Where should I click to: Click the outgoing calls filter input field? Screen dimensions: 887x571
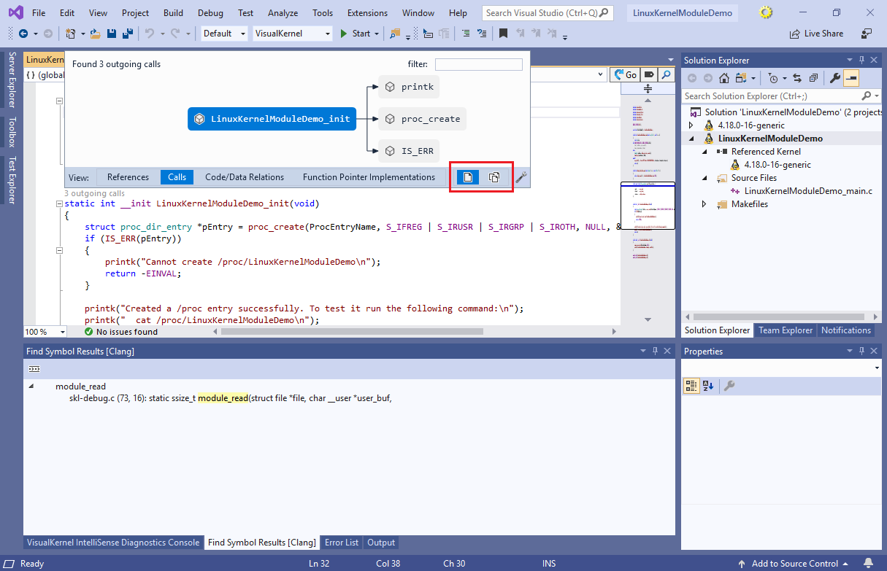click(478, 65)
